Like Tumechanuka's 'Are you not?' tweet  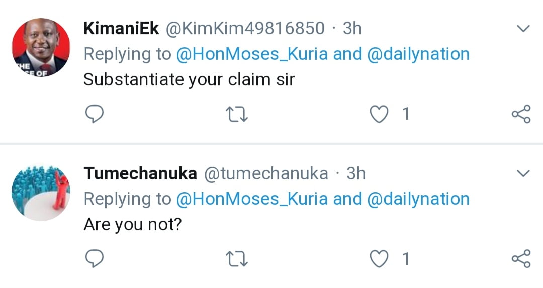[379, 259]
